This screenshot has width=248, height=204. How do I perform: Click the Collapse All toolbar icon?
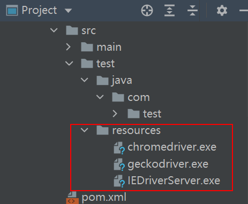(192, 11)
